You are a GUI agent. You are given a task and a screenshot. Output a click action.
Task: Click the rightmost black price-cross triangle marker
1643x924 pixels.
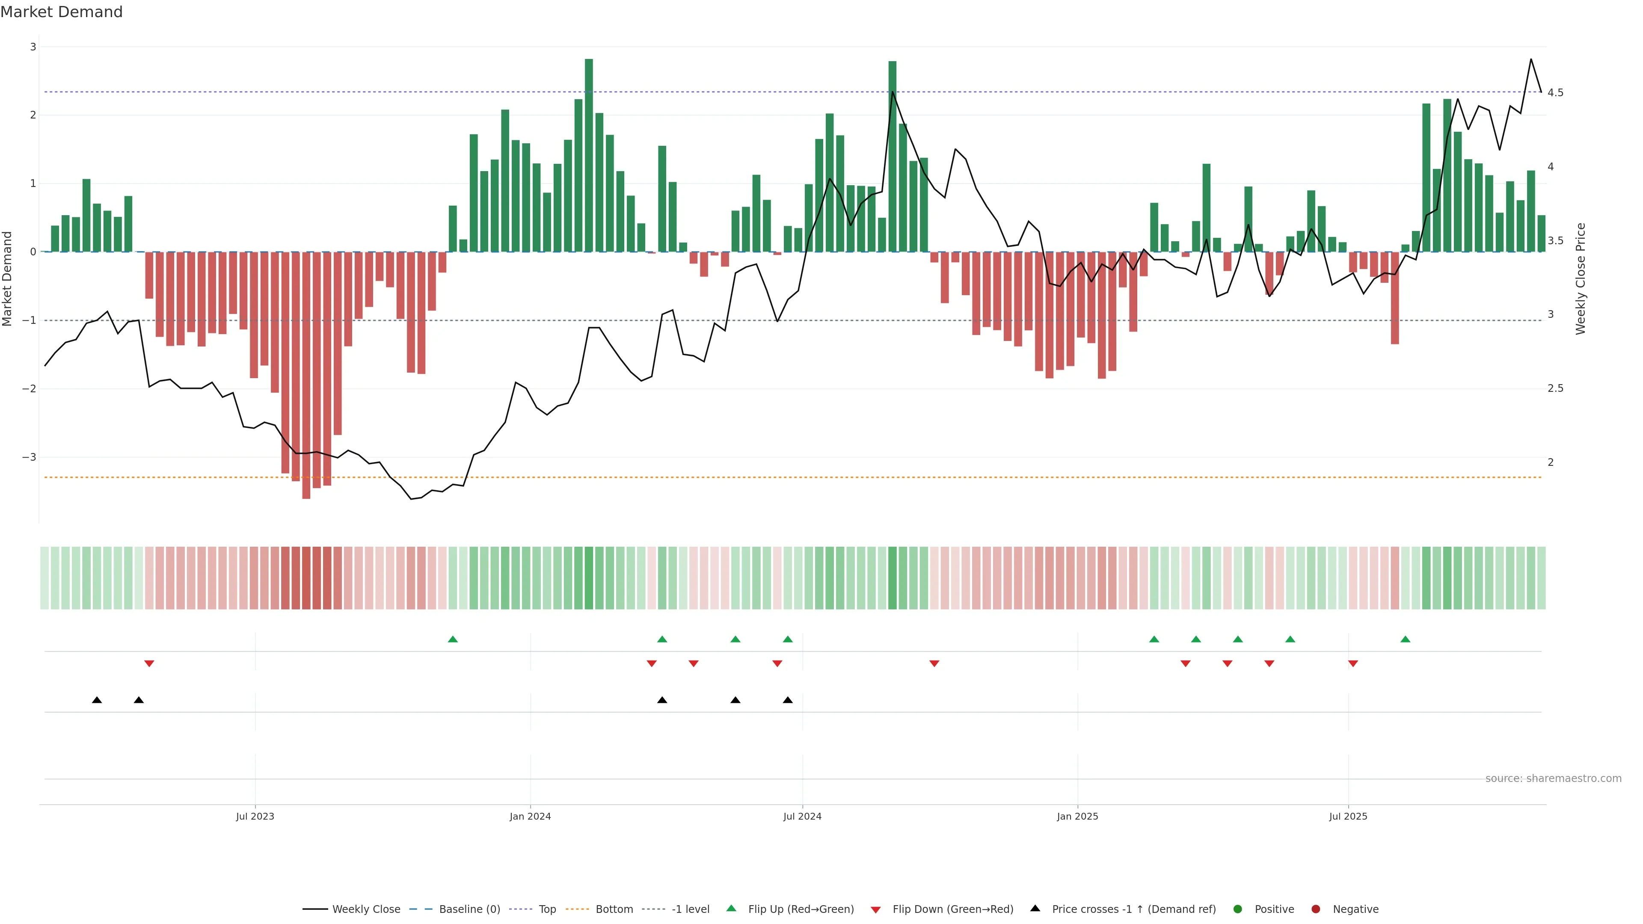(x=788, y=700)
